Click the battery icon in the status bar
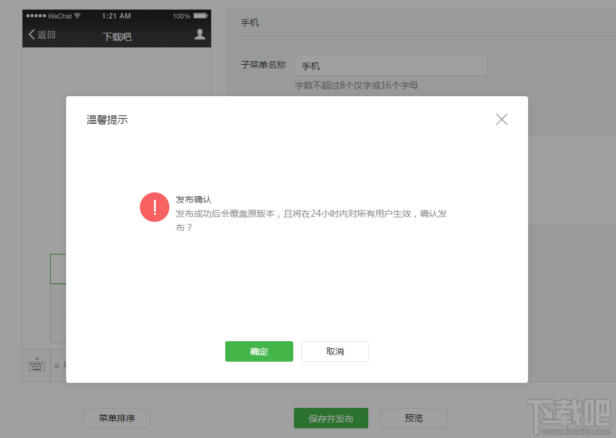Screen dimensions: 616x438 [201, 15]
